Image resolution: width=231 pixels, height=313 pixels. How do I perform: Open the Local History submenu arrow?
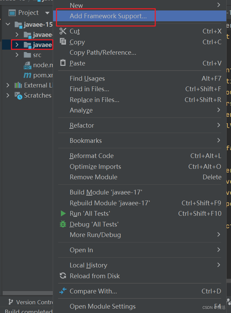point(218,265)
